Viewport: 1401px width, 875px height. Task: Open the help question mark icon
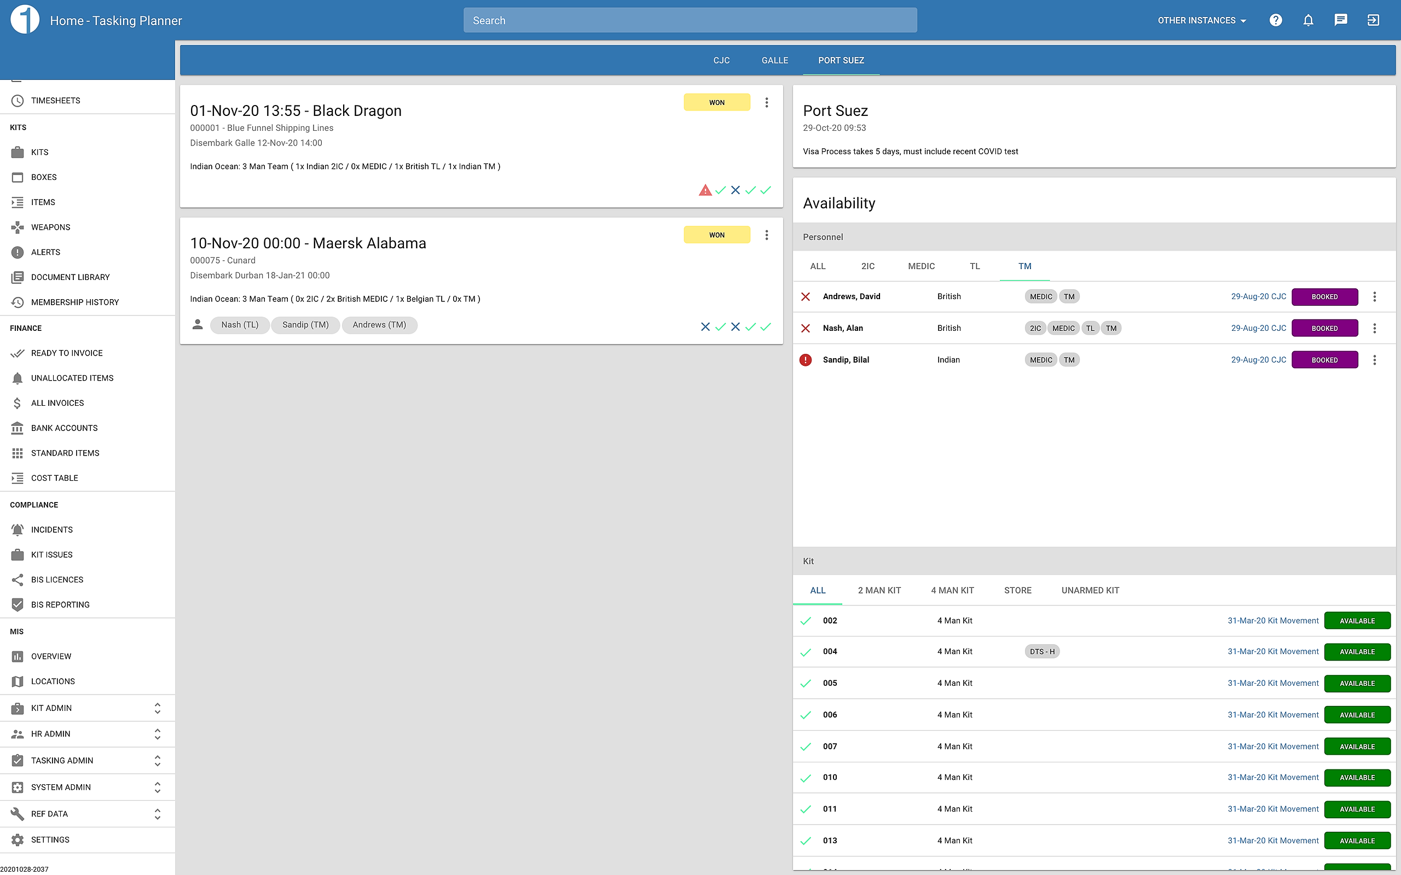pyautogui.click(x=1275, y=20)
